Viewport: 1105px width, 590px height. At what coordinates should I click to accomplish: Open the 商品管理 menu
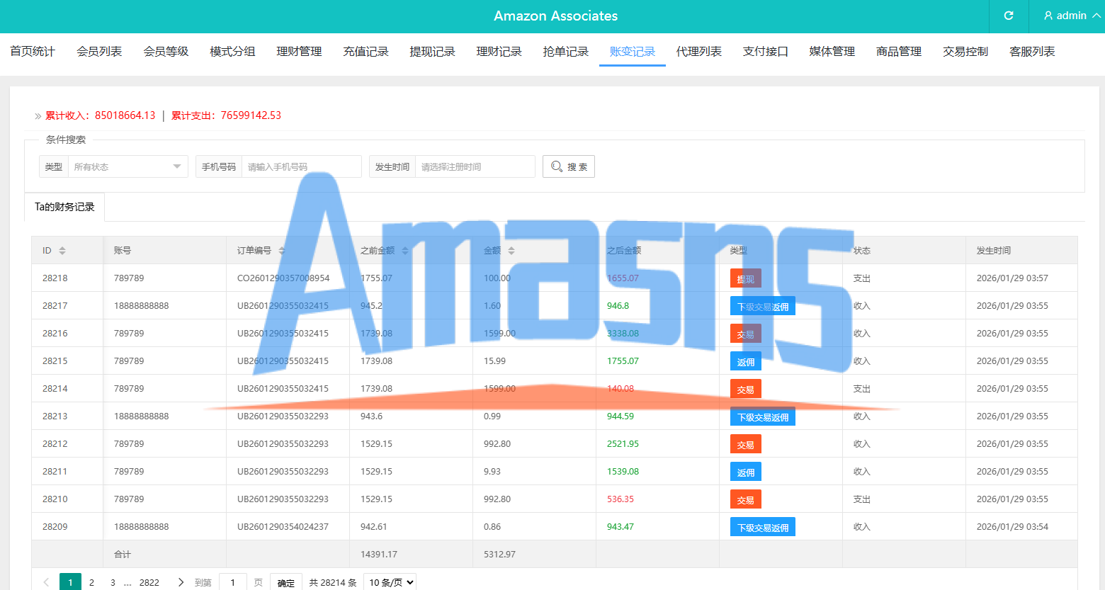899,52
